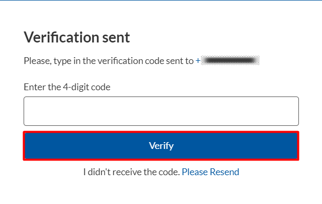This screenshot has width=322, height=204.
Task: Request a new code via Please Resend
Action: (210, 172)
